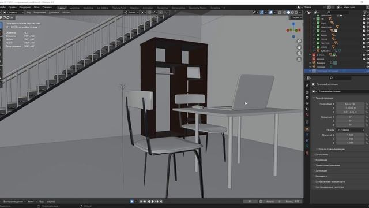Switch viewport to solid shading
Screen dimensions: 369x208
pyautogui.click(x=288, y=13)
